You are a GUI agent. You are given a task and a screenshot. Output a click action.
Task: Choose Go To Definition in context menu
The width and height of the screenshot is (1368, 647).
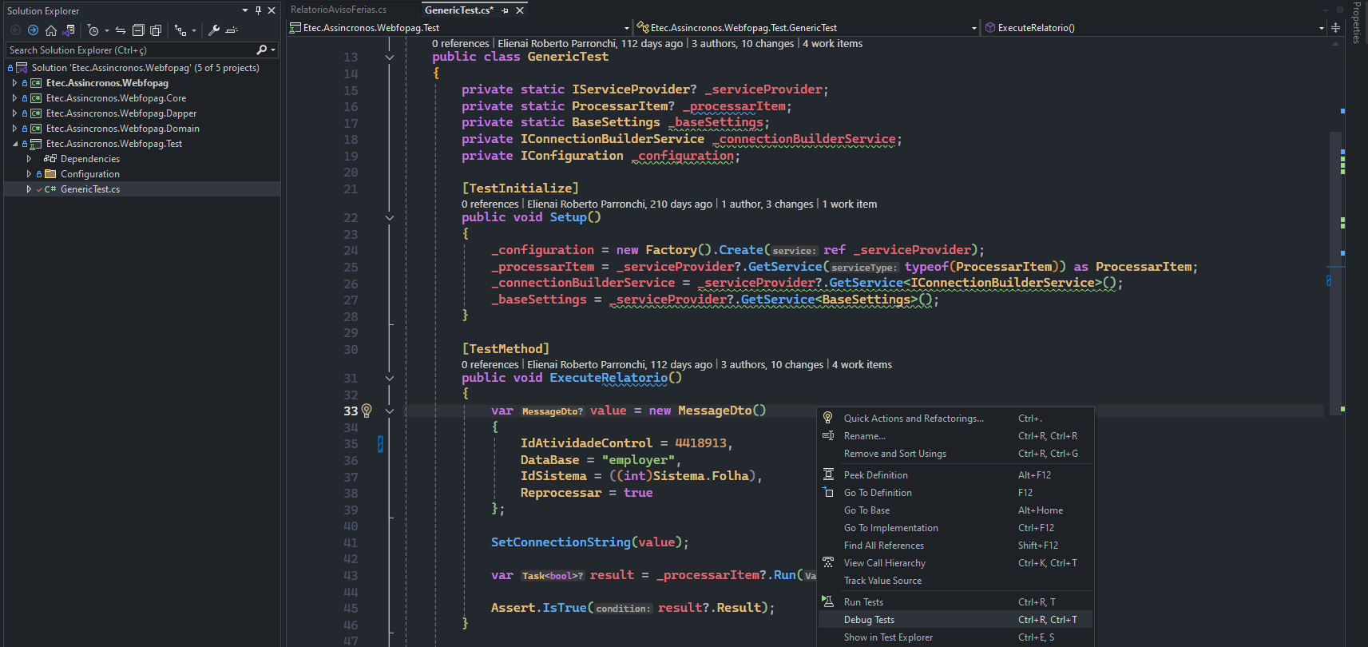[x=878, y=493]
